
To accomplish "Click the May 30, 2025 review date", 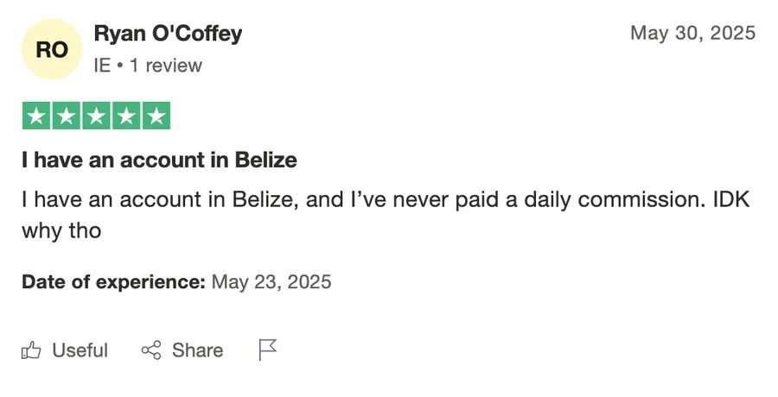I will [x=692, y=34].
